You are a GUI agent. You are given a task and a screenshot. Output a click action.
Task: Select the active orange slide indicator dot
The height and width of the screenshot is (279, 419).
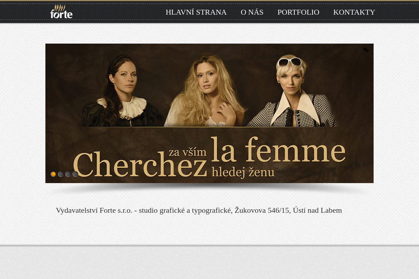click(53, 174)
